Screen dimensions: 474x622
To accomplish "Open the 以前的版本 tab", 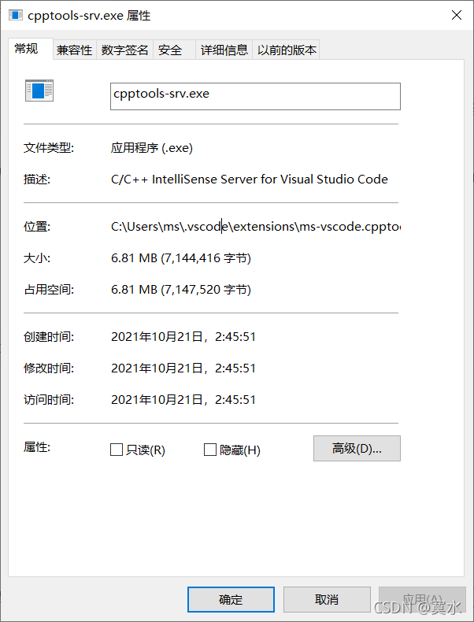I will tap(287, 50).
